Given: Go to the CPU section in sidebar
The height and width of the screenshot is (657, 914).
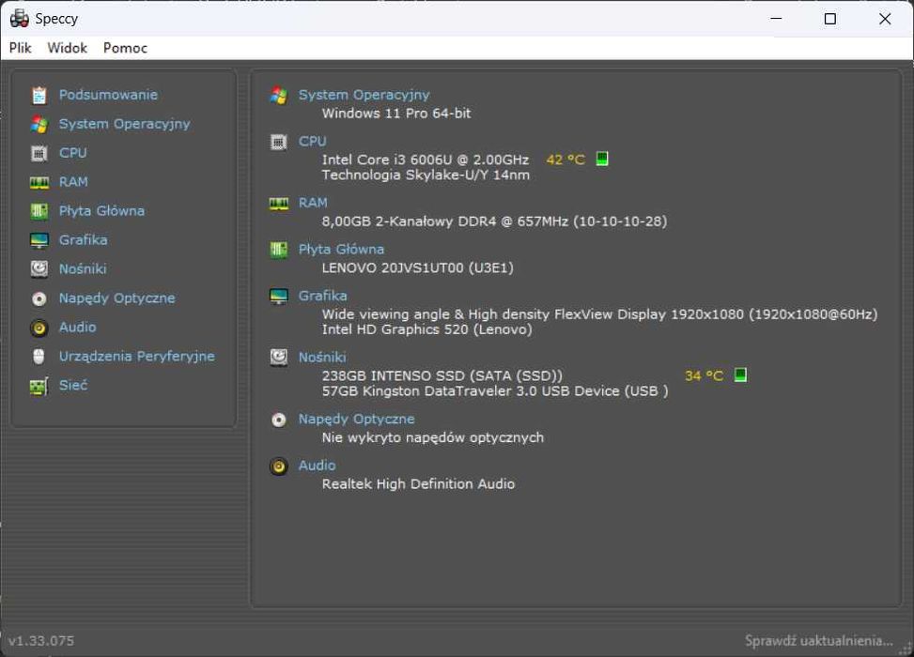Looking at the screenshot, I should pyautogui.click(x=73, y=153).
